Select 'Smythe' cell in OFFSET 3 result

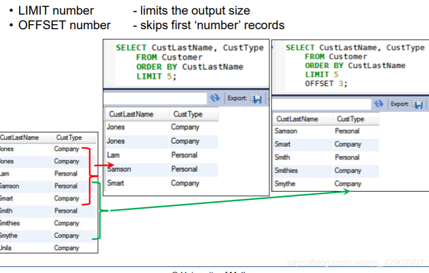click(x=285, y=184)
